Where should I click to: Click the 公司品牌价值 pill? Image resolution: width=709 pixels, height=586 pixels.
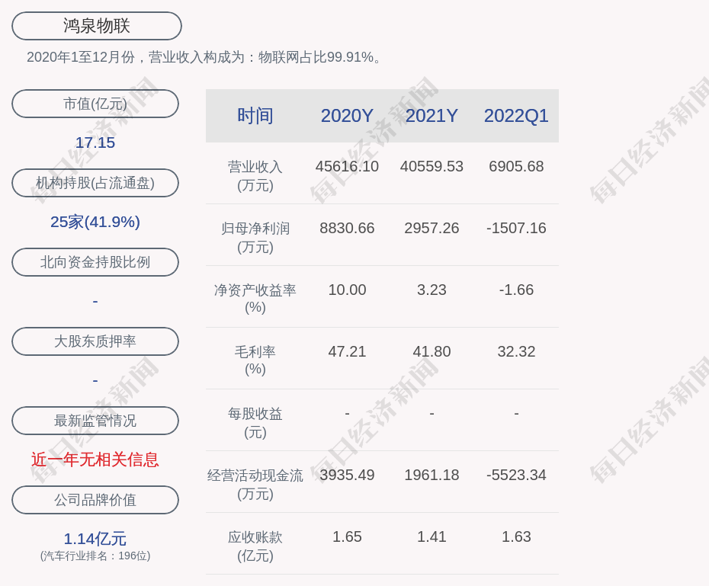tap(95, 500)
